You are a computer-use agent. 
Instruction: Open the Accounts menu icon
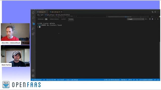click(33, 70)
